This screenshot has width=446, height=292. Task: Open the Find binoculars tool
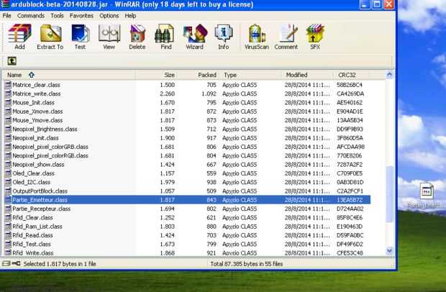[166, 37]
